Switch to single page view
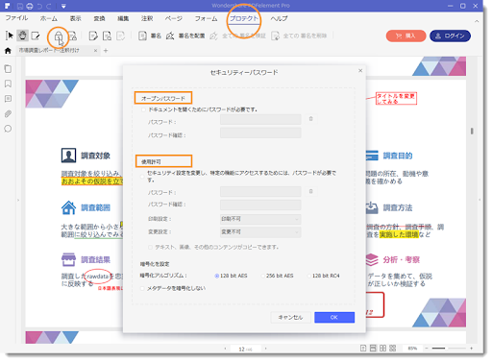 click(x=363, y=349)
